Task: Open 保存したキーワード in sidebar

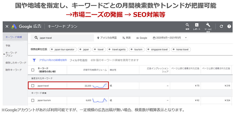Action: [x=16, y=63]
